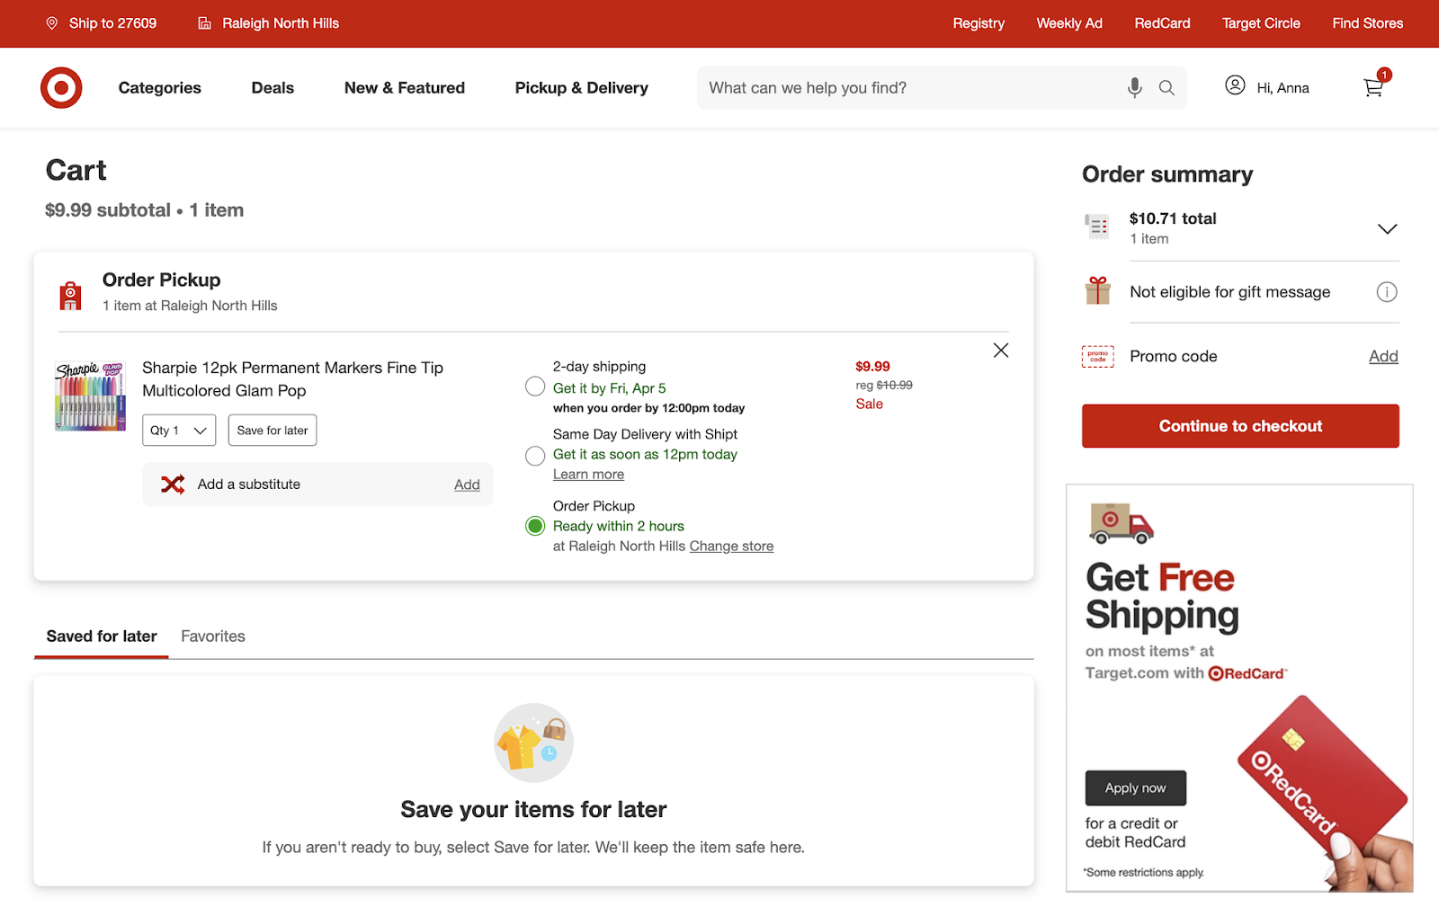Open the Categories menu
The image size is (1439, 916).
[159, 87]
